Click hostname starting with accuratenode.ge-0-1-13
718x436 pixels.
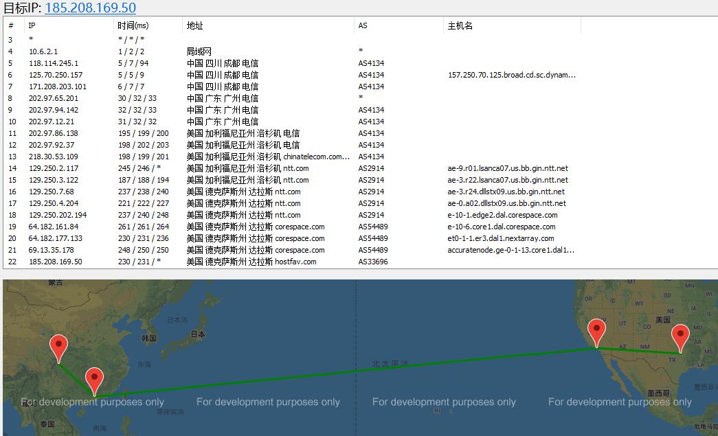point(511,250)
